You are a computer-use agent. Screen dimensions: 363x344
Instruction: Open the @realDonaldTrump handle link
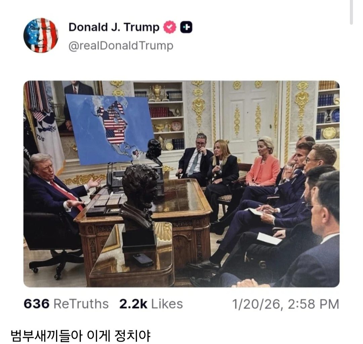coord(121,46)
